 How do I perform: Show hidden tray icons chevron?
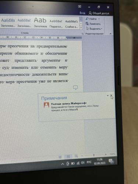tap(63, 164)
